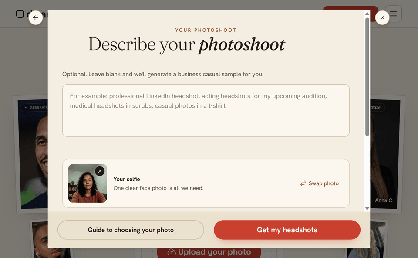This screenshot has height=258, width=418.
Task: Open Guide to choosing your photo
Action: coord(131,230)
